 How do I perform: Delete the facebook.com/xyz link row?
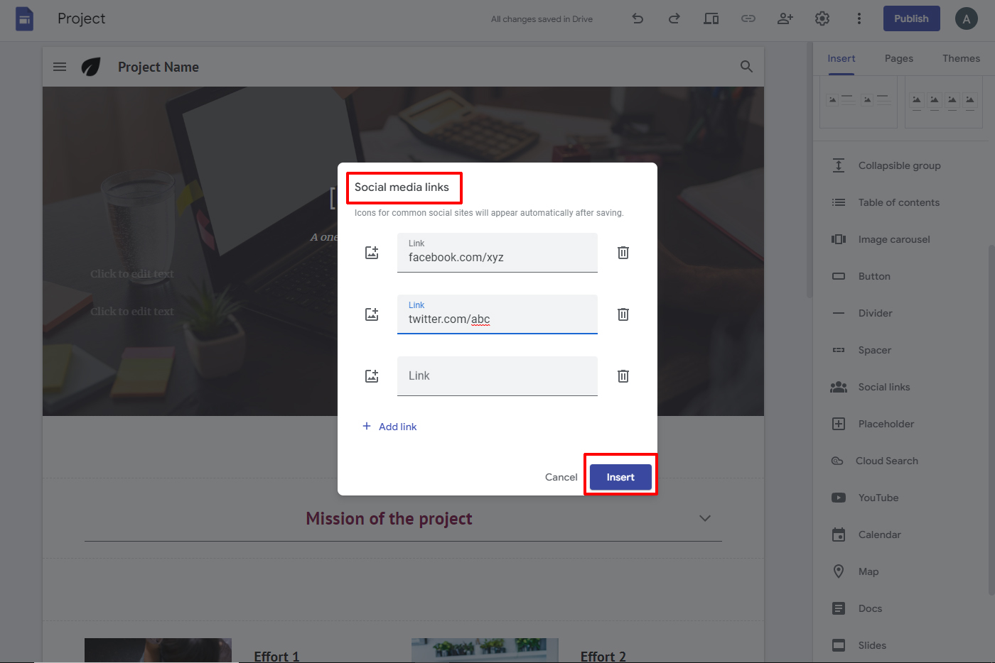623,252
